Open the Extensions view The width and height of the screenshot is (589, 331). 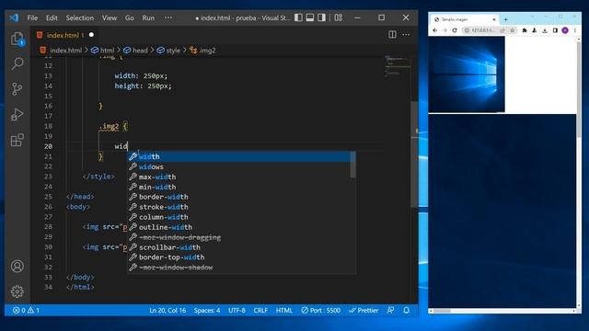tap(17, 140)
